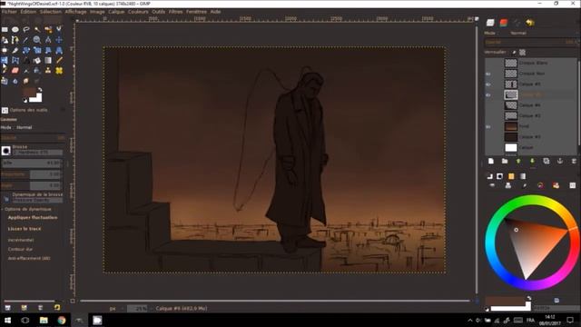Toggle Lisser le tracé option
The image size is (581, 327).
point(25,229)
